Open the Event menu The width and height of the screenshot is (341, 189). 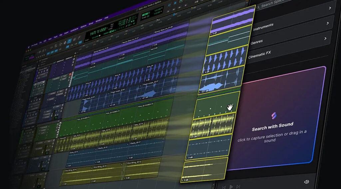click(66, 32)
